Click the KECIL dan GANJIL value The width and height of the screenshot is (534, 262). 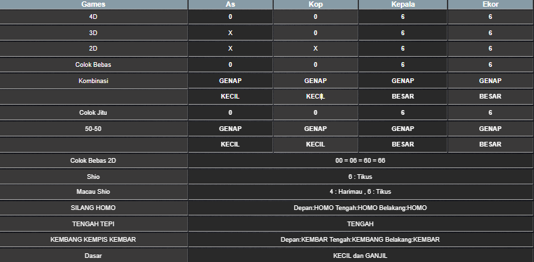[360, 255]
